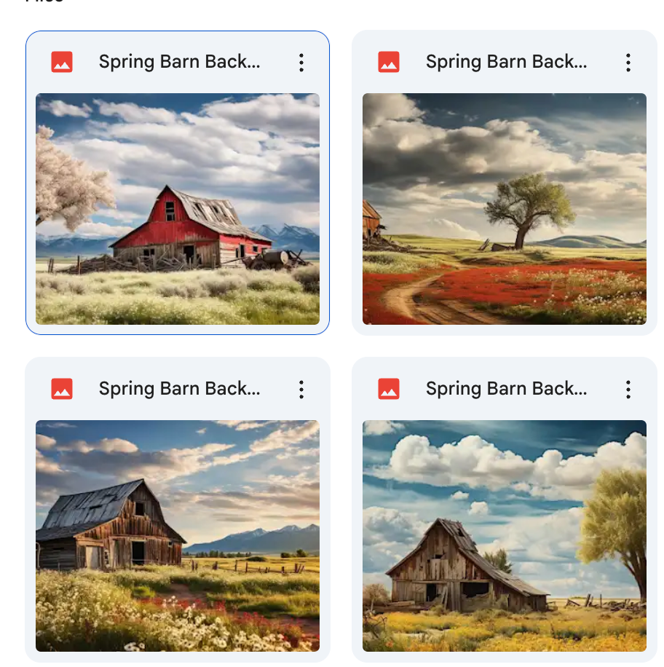664x667 pixels.
Task: Open three-dot menu on lone tree file card
Action: [628, 63]
